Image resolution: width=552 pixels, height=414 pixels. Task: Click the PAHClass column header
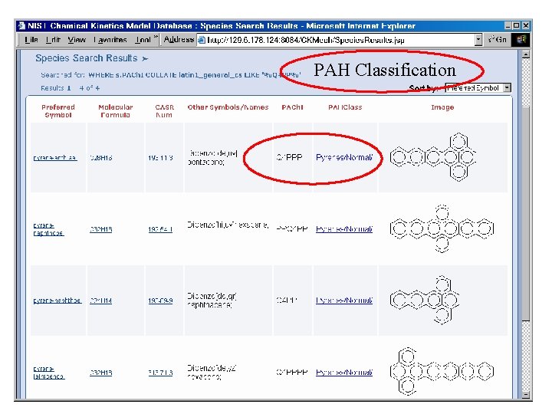pos(345,107)
